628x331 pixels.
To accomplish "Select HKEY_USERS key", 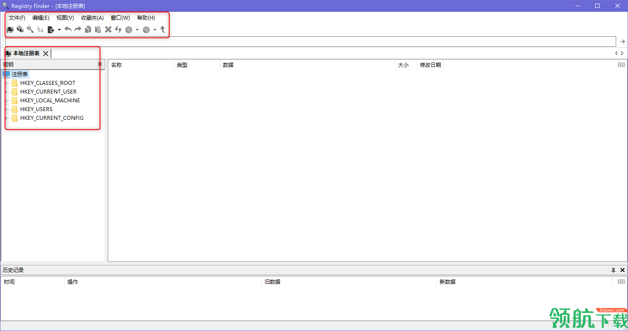I will [36, 109].
